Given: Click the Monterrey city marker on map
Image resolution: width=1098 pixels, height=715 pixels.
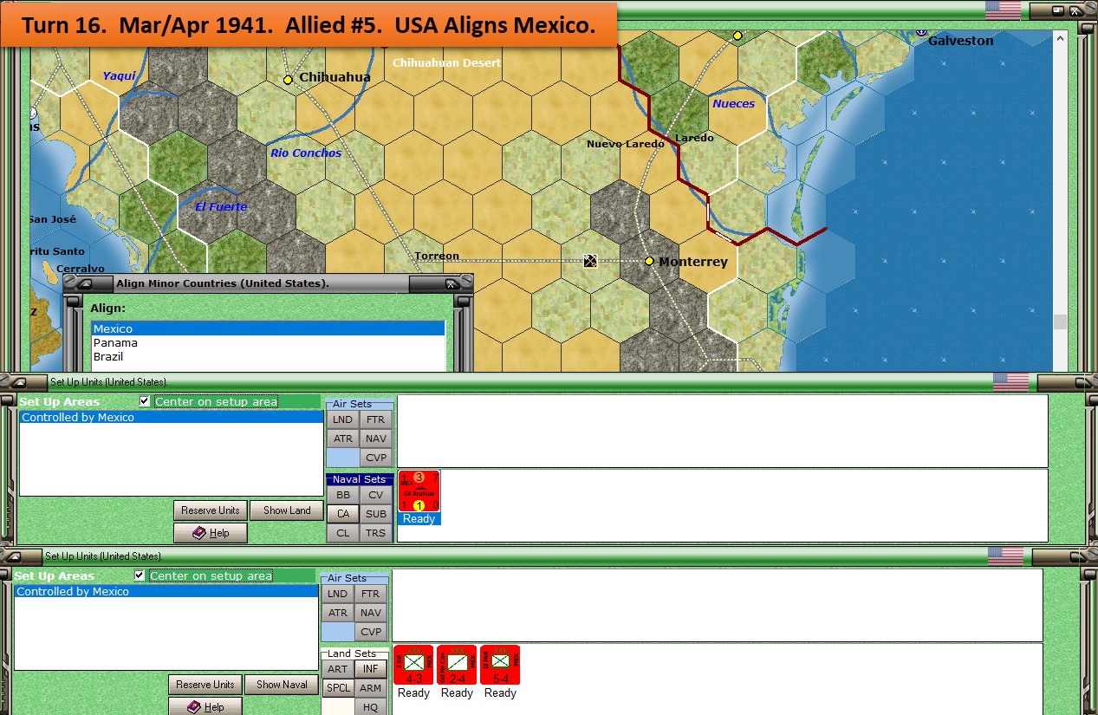Looking at the screenshot, I should [x=649, y=261].
